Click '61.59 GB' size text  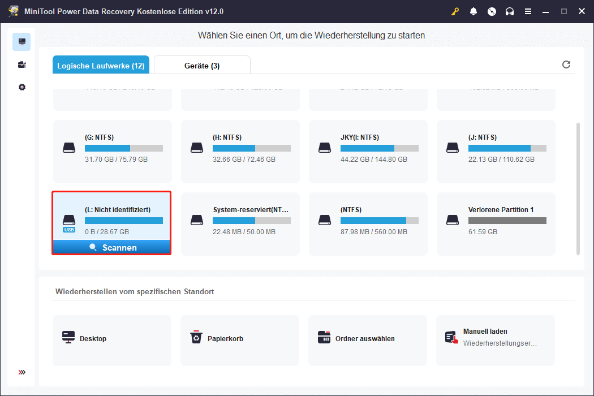pyautogui.click(x=483, y=231)
